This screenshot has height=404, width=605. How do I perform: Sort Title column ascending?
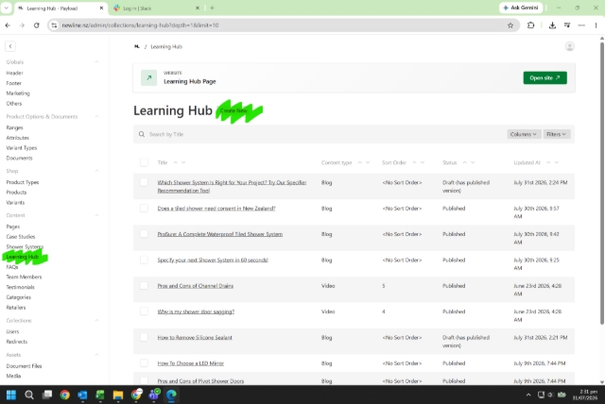[x=175, y=162]
